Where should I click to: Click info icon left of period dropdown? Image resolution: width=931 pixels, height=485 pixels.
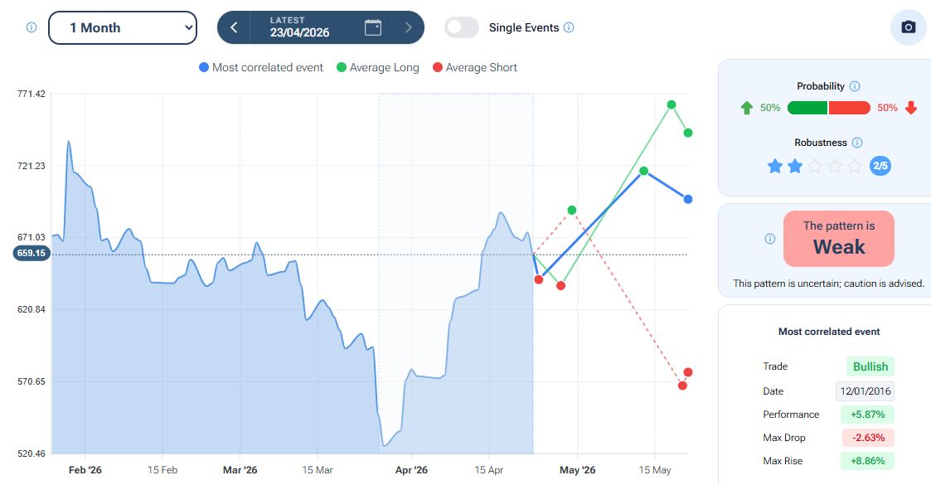coord(32,27)
